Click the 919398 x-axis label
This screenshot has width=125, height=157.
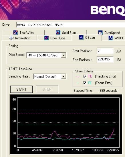(x=57, y=150)
